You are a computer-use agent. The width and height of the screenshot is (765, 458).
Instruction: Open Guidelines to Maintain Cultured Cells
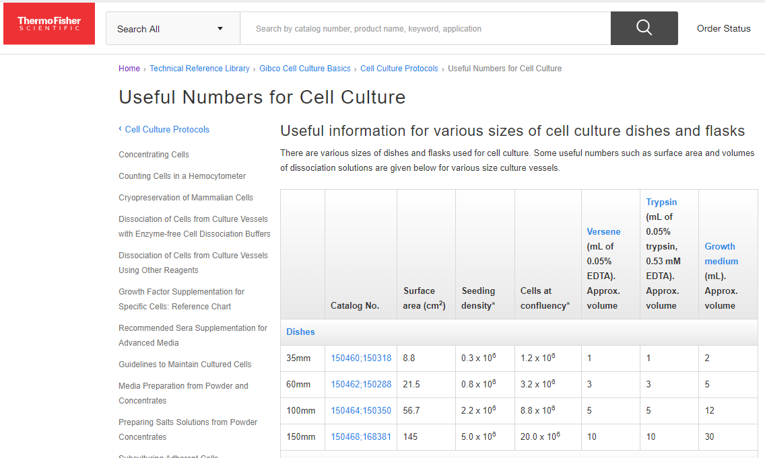[185, 365]
